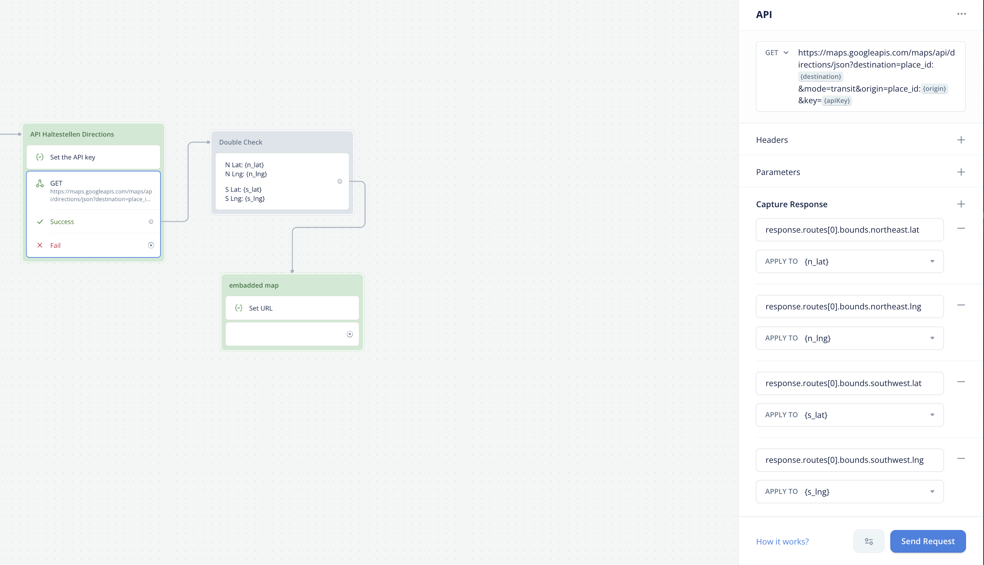Select the Success output port
This screenshot has width=984, height=565.
[x=151, y=222]
